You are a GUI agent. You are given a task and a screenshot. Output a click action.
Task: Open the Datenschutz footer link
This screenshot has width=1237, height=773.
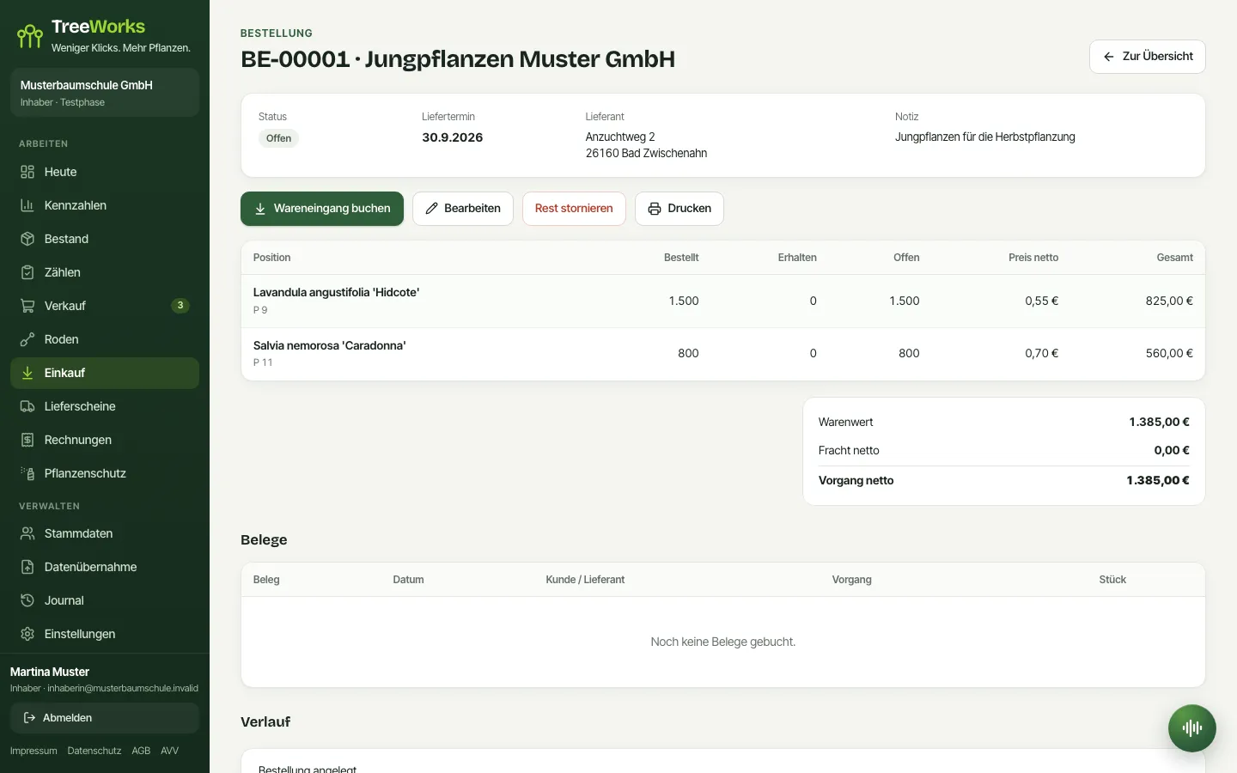tap(94, 751)
